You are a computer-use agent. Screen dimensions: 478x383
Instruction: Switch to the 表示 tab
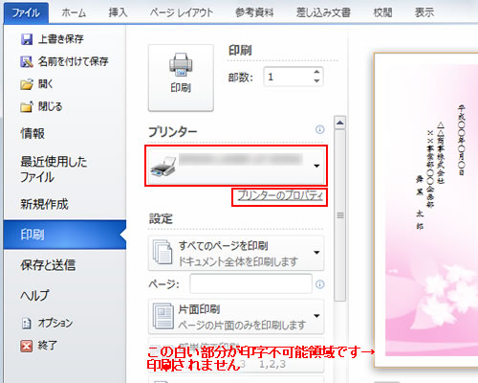click(x=424, y=12)
